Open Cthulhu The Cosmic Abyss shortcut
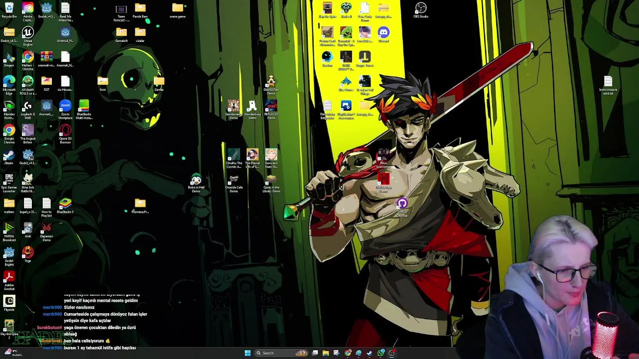Screen dimensions: 639x359 tap(234, 158)
